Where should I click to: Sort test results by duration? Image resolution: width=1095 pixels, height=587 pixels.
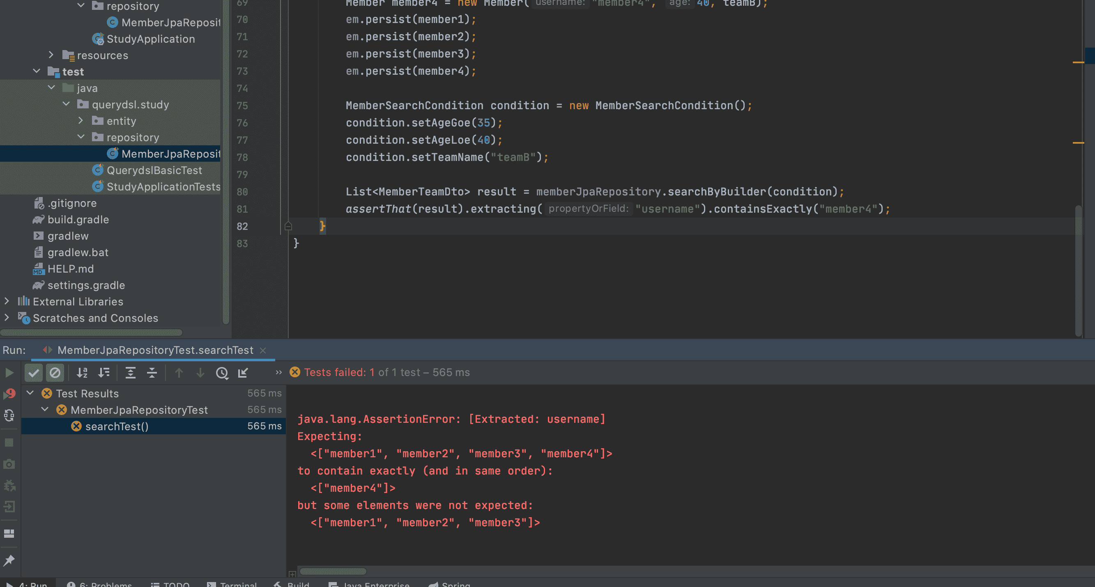(104, 373)
